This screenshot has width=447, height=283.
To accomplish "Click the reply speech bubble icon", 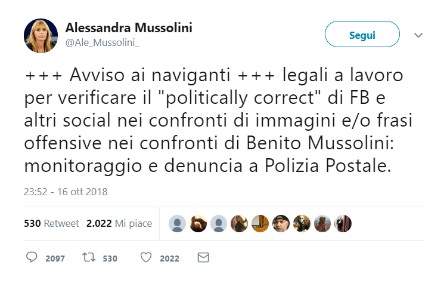I will point(32,258).
